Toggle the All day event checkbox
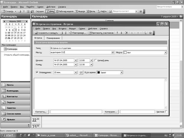 (x=96, y=60)
